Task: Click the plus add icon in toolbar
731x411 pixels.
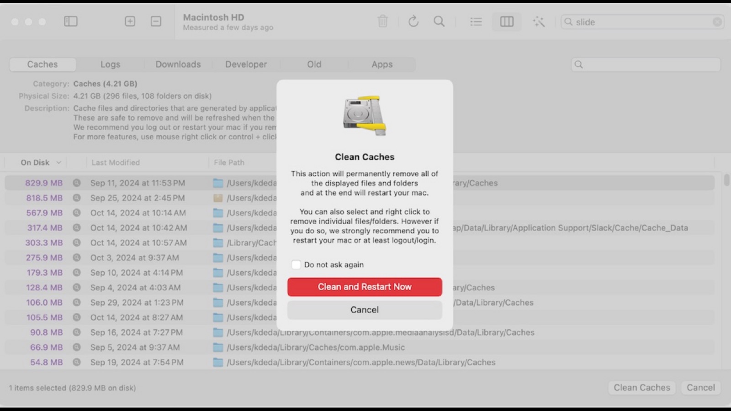Action: pyautogui.click(x=130, y=21)
